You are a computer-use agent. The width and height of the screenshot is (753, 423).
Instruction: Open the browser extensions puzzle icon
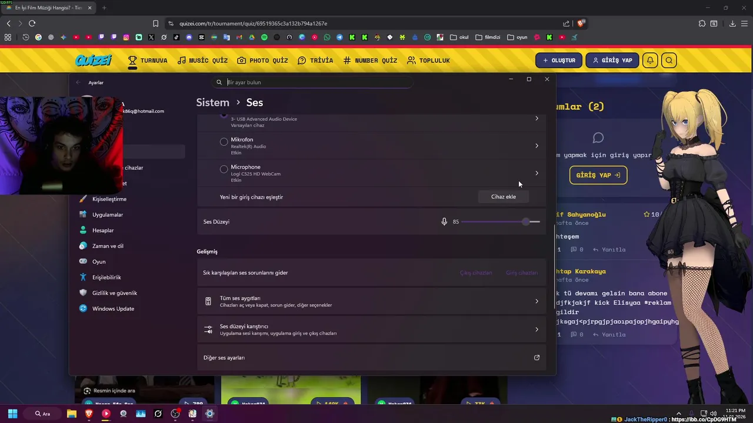(x=702, y=23)
